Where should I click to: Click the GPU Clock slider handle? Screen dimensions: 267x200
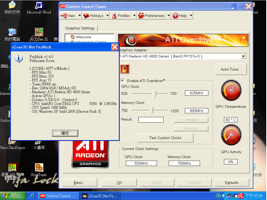pyautogui.click(x=154, y=93)
